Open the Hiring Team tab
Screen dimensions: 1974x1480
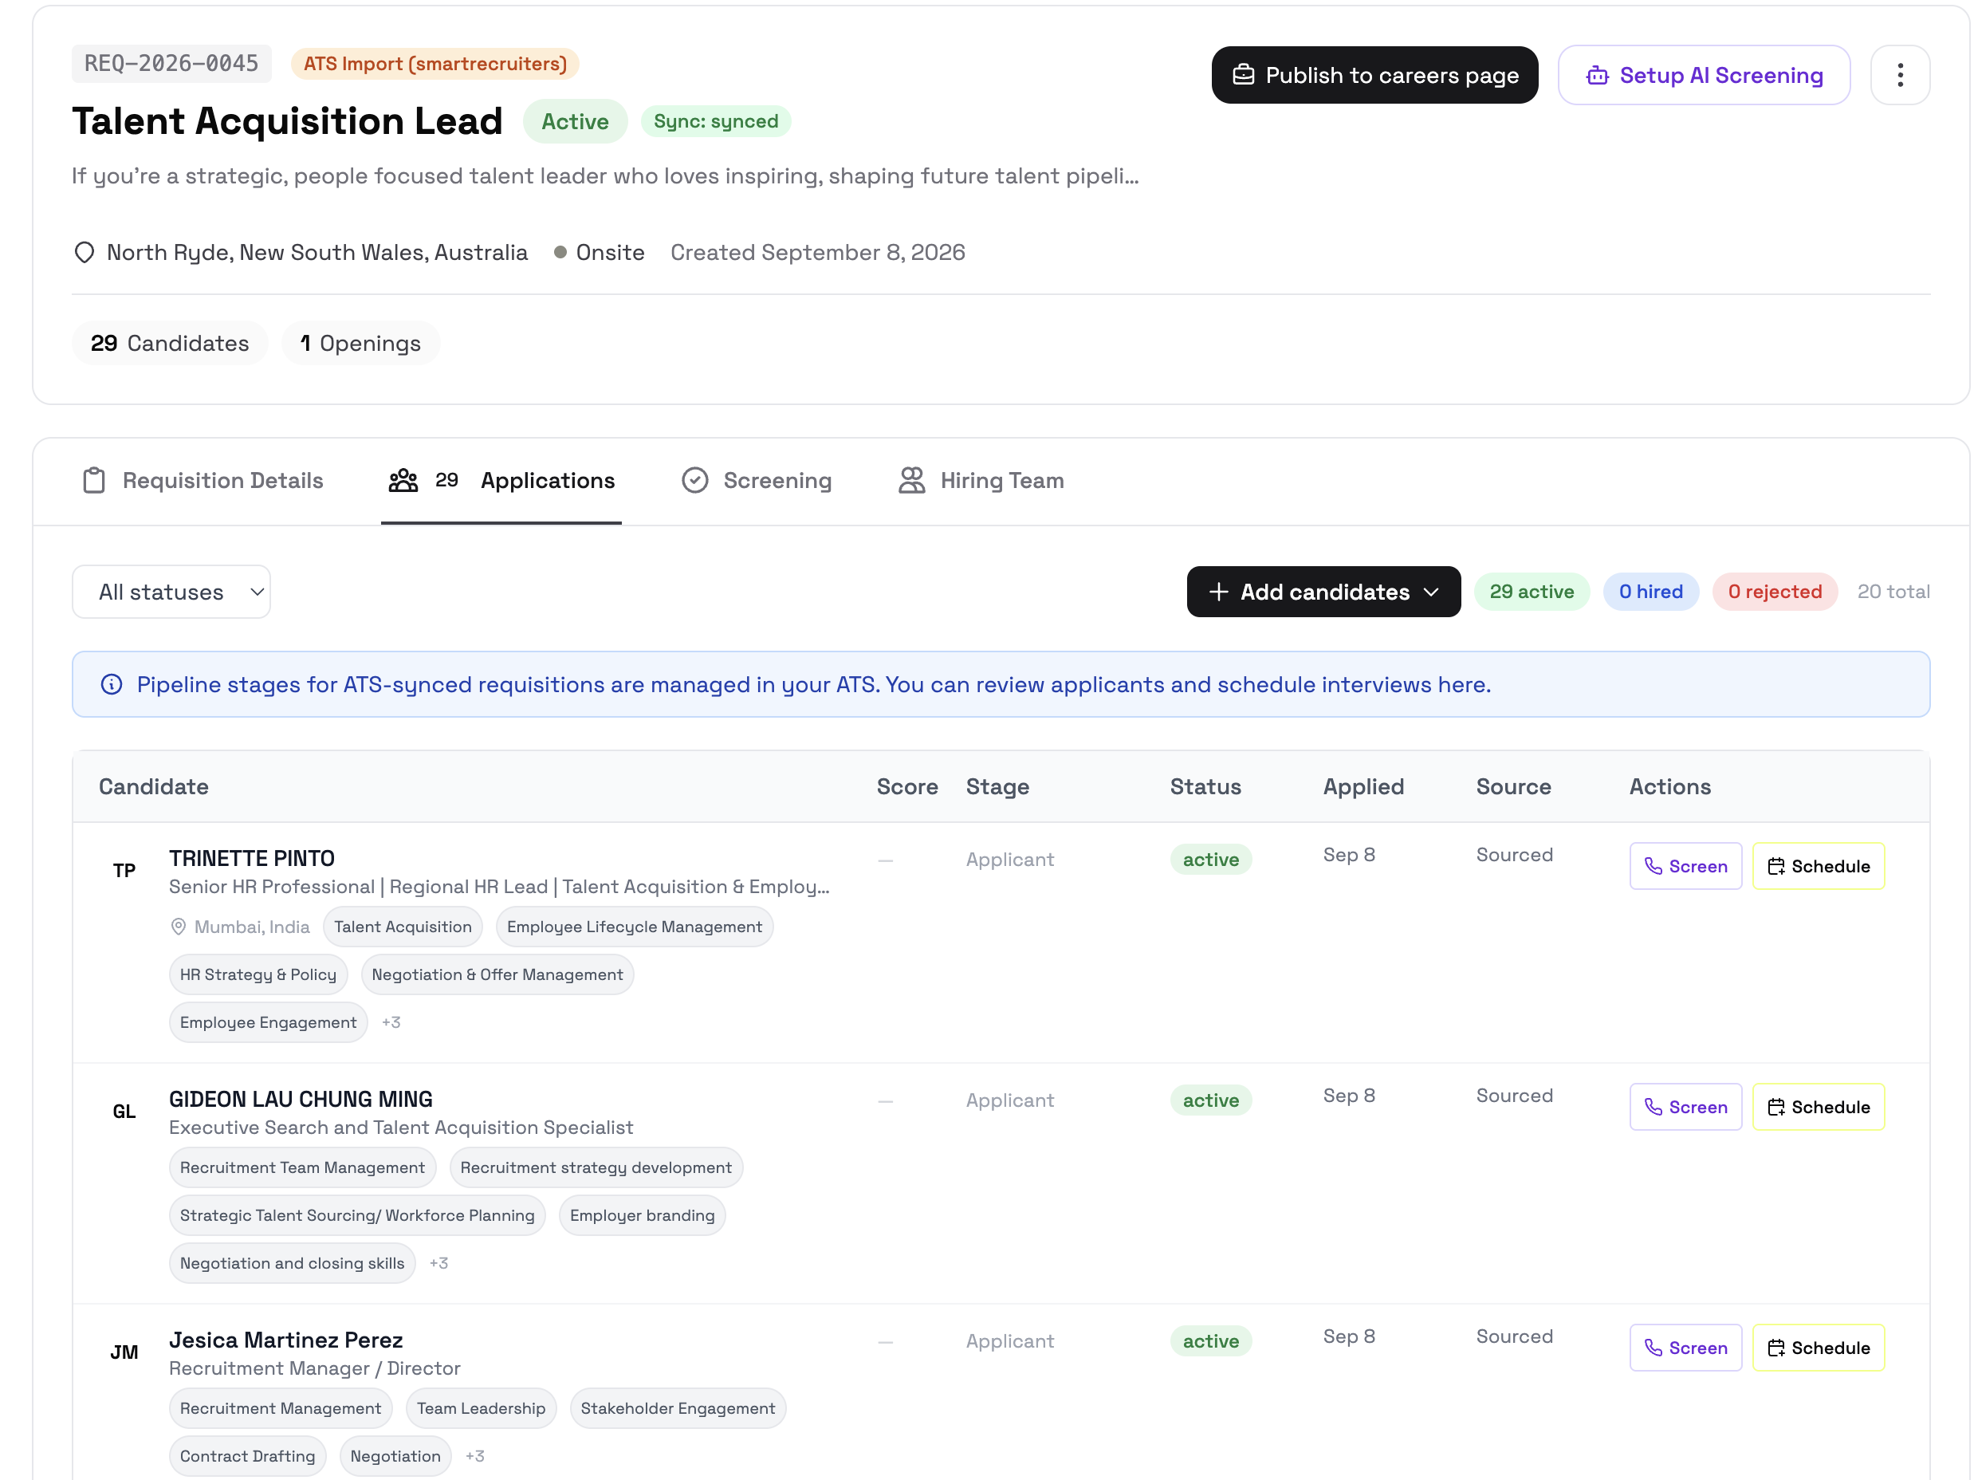(981, 480)
